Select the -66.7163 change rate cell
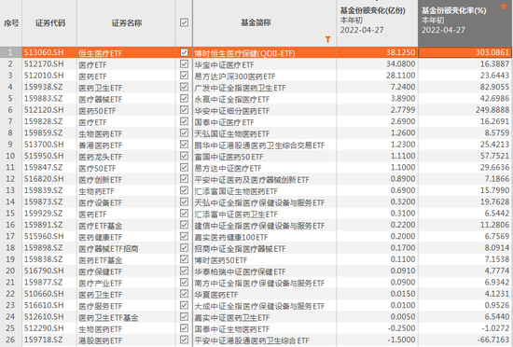The width and height of the screenshot is (513, 347). tap(464, 340)
